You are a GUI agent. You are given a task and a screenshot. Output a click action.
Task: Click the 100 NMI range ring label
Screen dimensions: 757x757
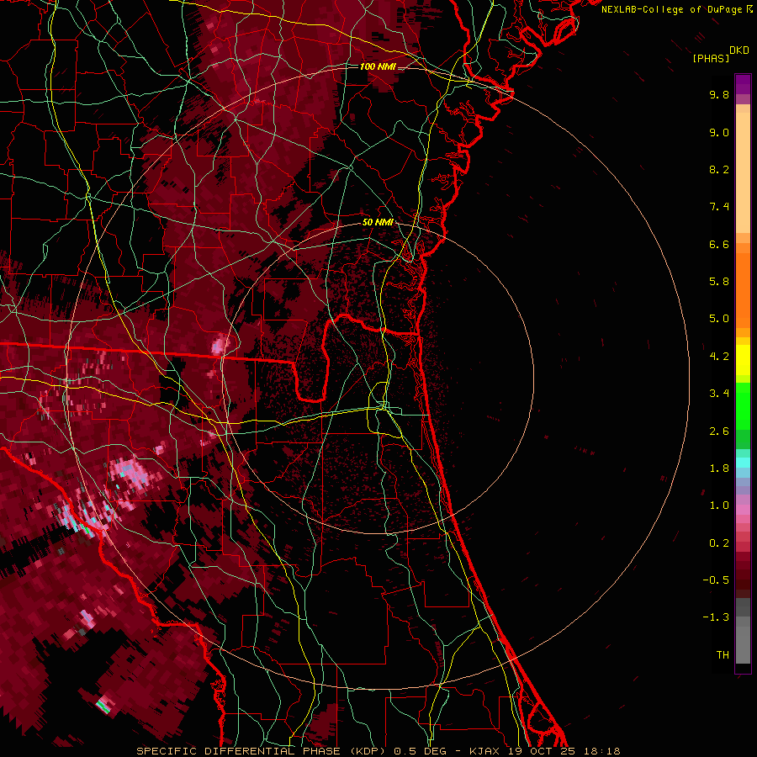coord(377,66)
